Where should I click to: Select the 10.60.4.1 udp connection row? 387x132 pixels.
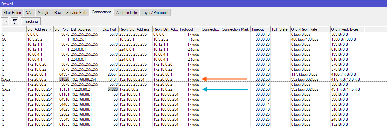[x=183, y=54]
